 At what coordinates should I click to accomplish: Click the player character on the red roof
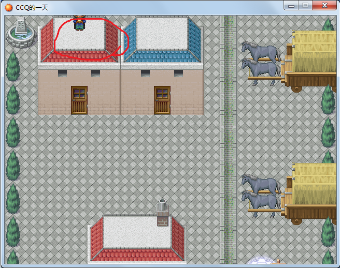coord(80,23)
